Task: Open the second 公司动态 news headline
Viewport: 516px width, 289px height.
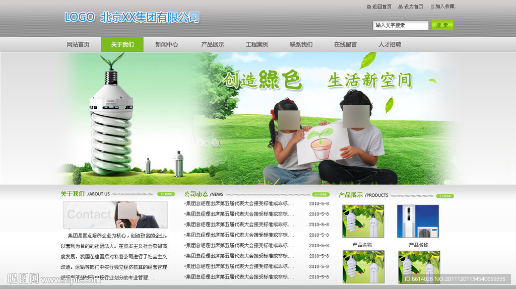Action: click(239, 214)
